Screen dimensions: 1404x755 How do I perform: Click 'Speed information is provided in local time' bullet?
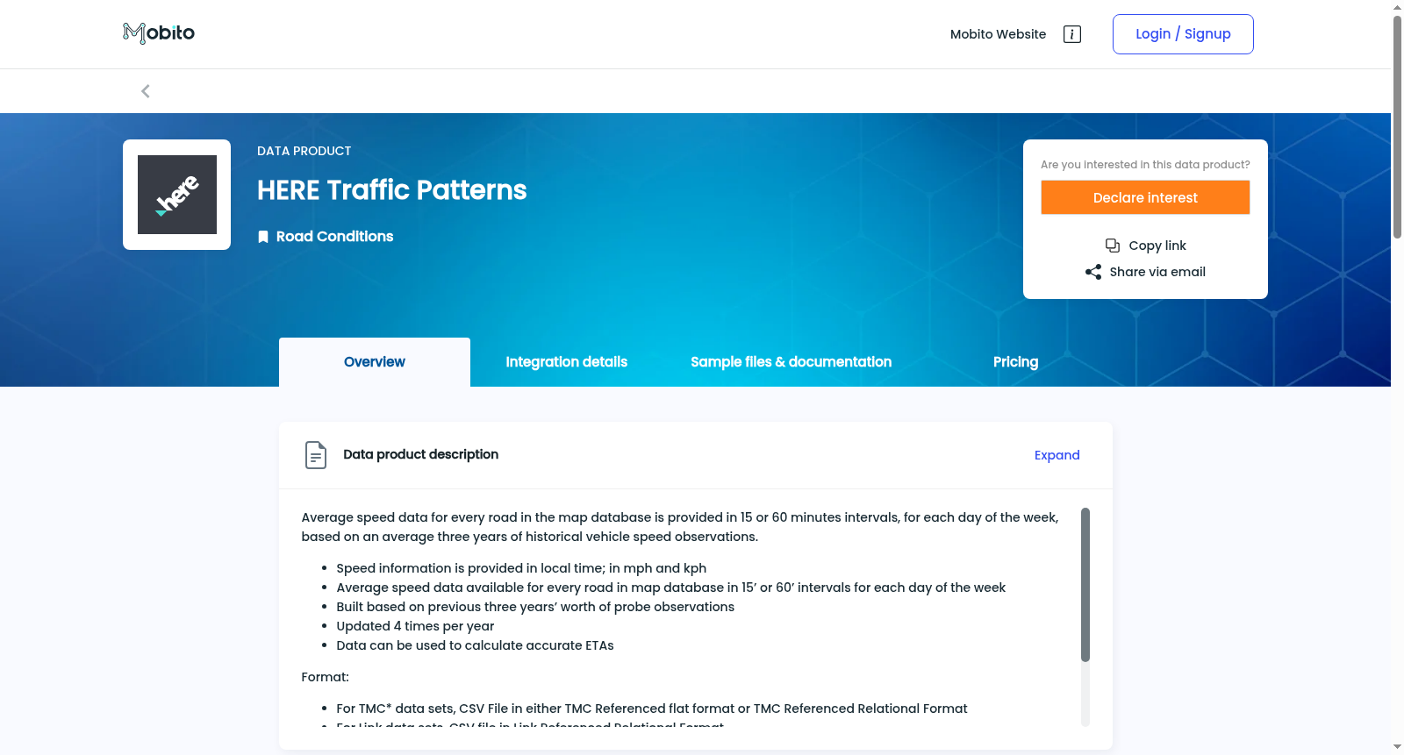(521, 568)
